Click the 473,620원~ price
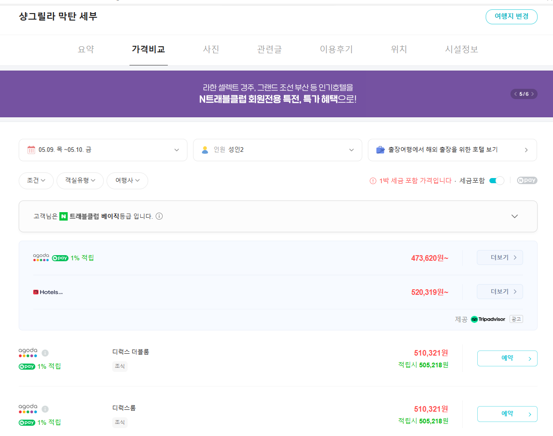The height and width of the screenshot is (436, 553). [430, 258]
